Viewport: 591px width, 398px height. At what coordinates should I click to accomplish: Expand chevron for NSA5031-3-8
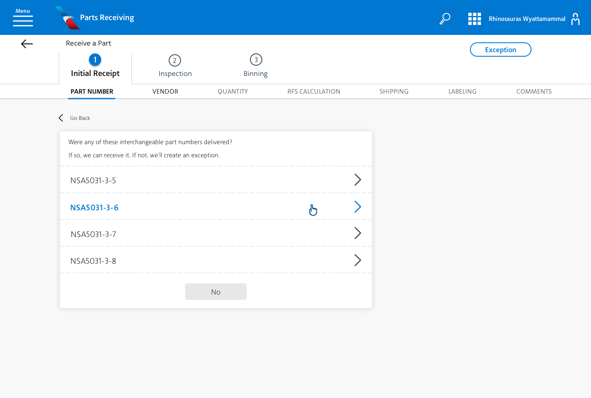click(358, 260)
